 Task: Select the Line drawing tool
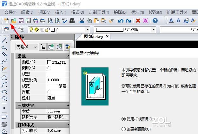pyautogui.click(x=4, y=41)
